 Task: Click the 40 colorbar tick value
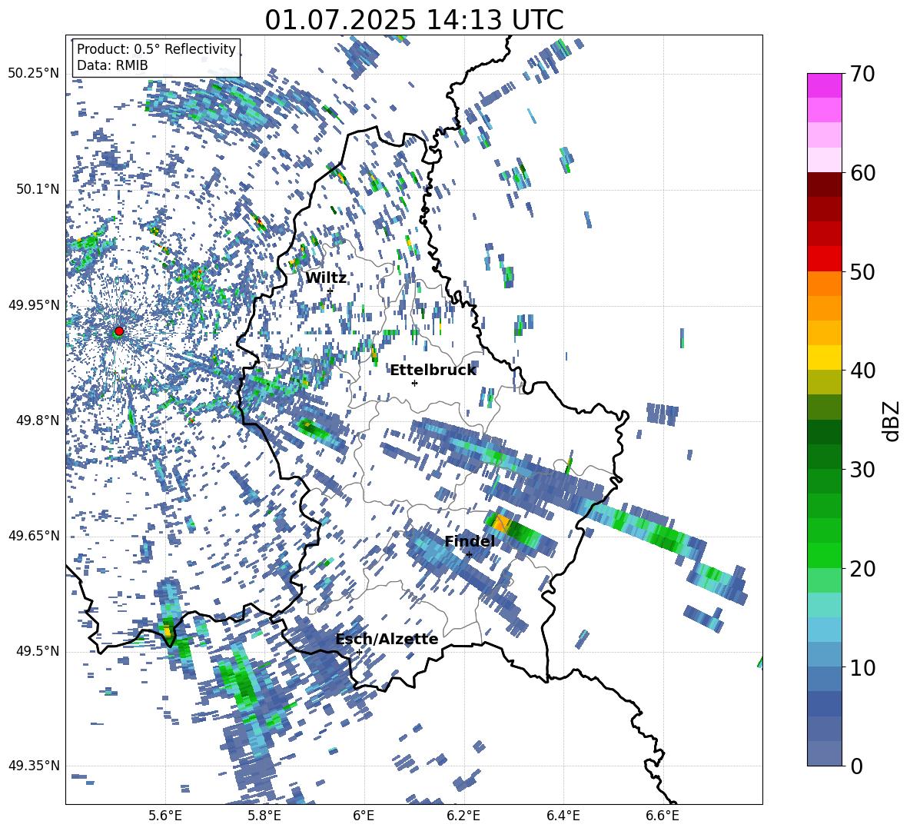pos(862,371)
